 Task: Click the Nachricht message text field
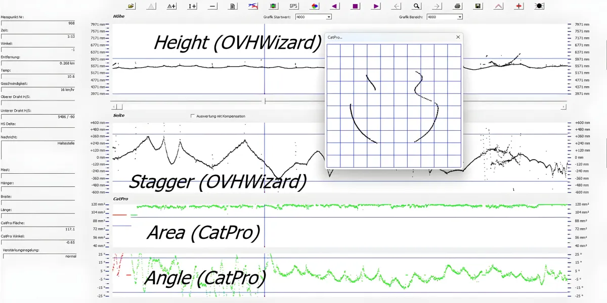(x=38, y=149)
